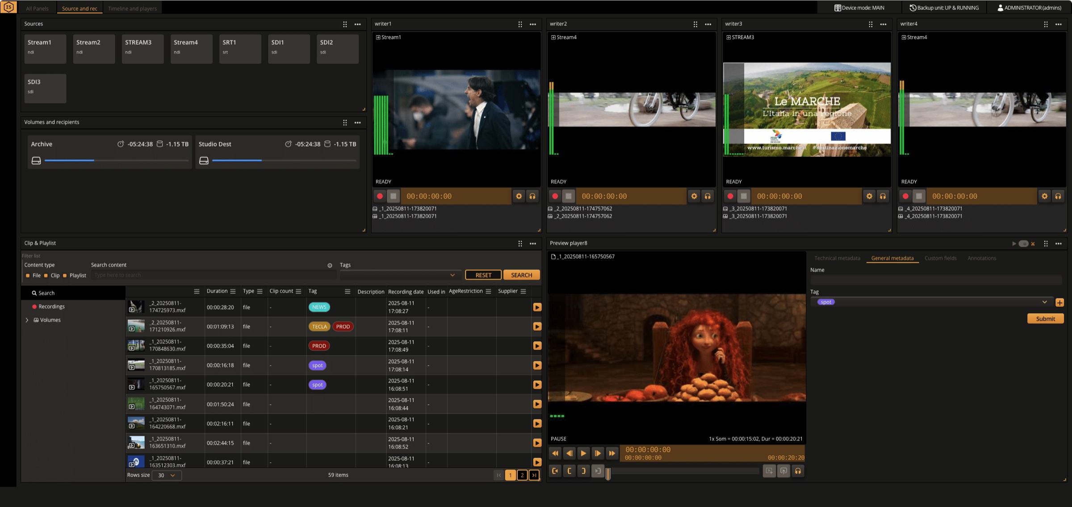The image size is (1072, 507).
Task: Click the stop button on writer1
Action: click(x=394, y=196)
